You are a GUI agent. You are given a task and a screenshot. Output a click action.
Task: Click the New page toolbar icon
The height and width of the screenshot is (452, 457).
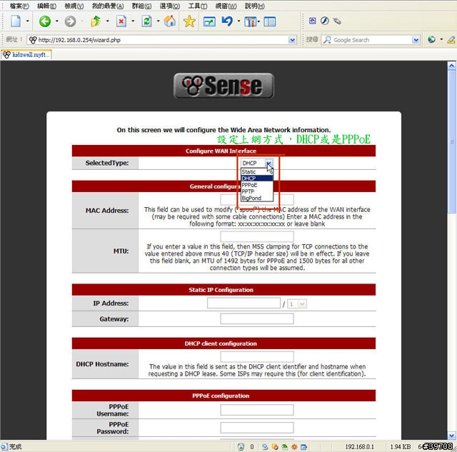16,21
